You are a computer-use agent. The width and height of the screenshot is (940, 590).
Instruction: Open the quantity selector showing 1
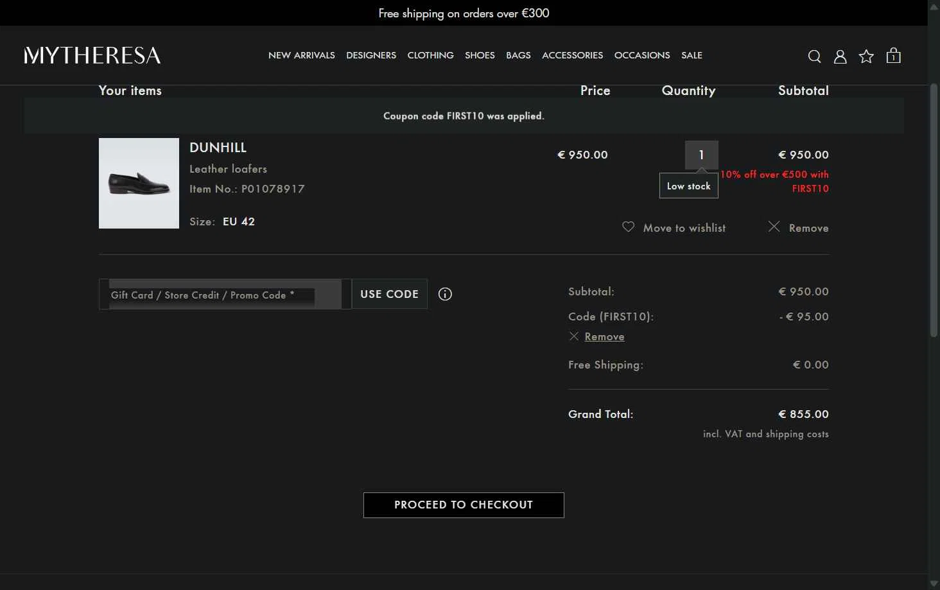[701, 155]
